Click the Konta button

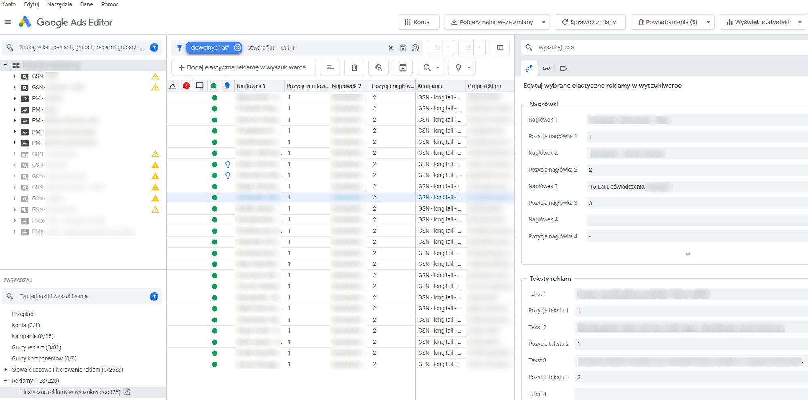tap(418, 22)
